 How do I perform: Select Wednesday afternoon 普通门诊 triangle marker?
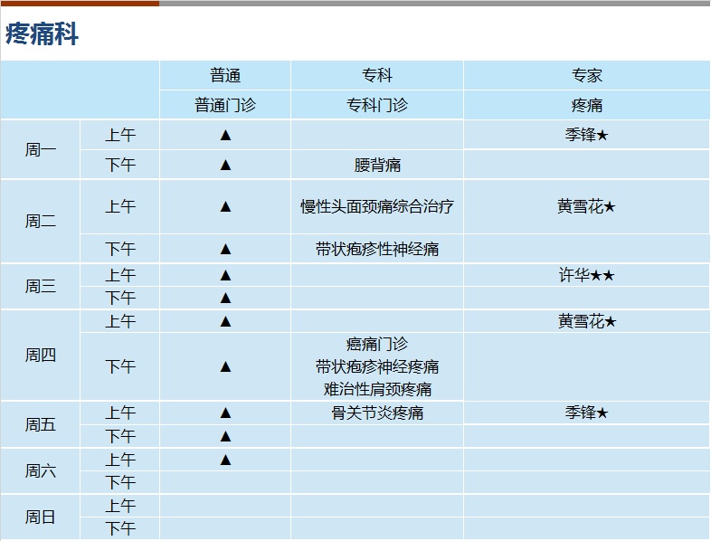[x=225, y=298]
